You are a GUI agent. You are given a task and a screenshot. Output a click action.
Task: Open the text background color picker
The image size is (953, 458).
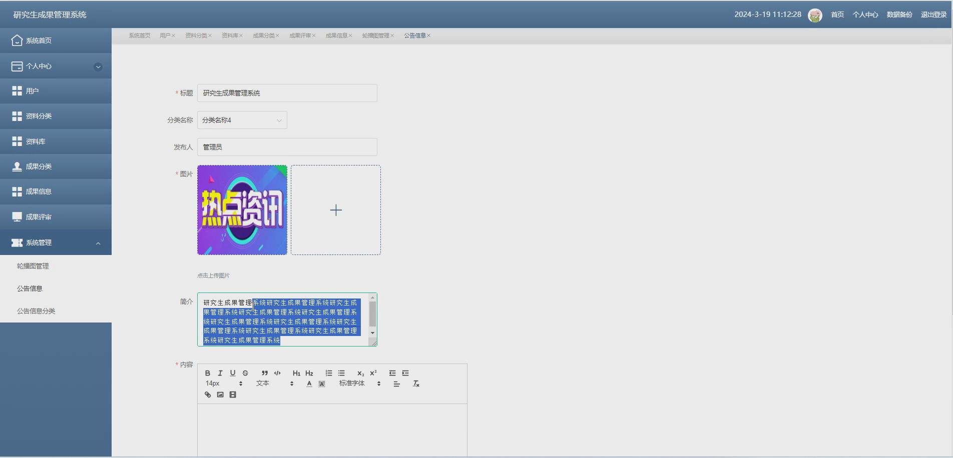coord(322,384)
